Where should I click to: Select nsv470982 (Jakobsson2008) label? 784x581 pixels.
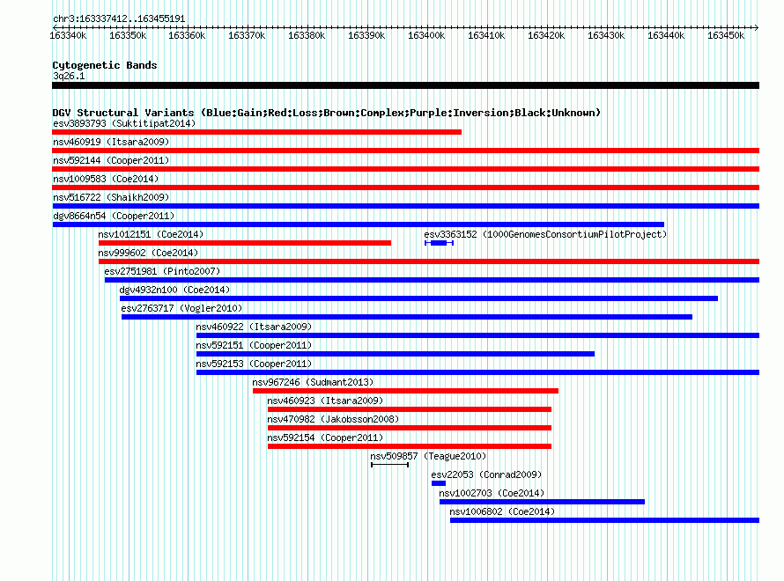click(333, 419)
